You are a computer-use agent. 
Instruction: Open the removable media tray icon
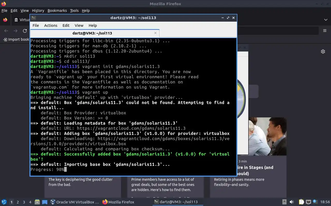(284, 202)
